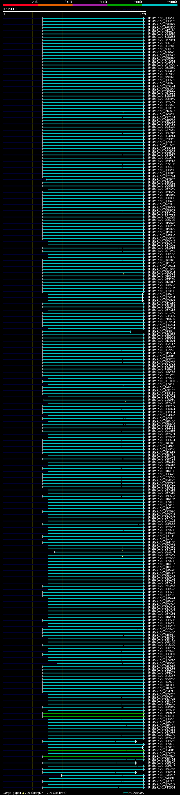Viewport: 180px width, 795px height.
Task: Select hit label UniRef100_Q43299
Action: tap(161, 645)
